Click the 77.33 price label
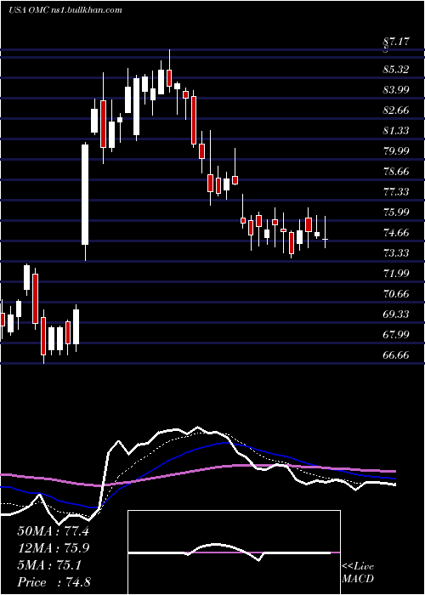Screen dimensions: 425x595 [x=396, y=191]
